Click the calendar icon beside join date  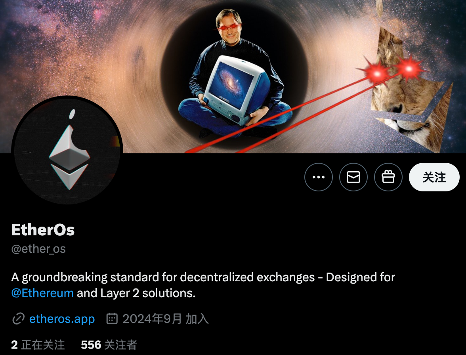[x=112, y=319]
